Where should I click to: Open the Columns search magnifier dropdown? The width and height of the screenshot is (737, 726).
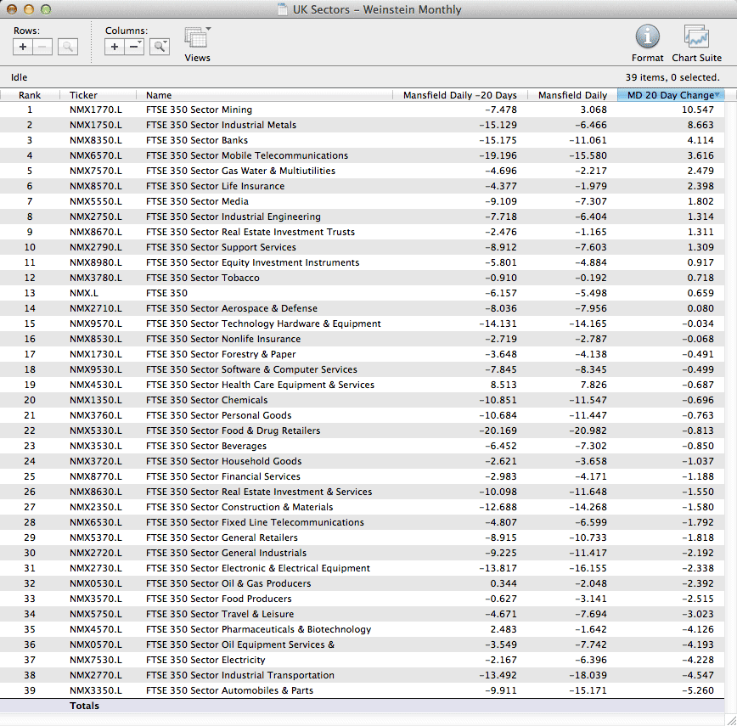pos(160,48)
